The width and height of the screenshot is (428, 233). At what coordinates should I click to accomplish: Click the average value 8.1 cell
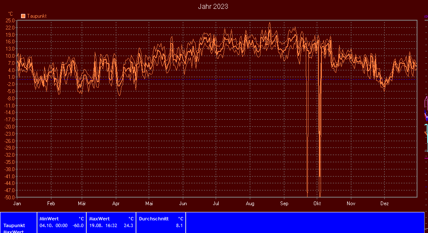point(179,225)
